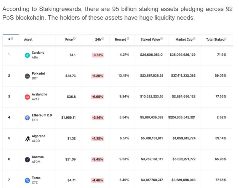The width and height of the screenshot is (239, 188).
Task: Click the info icon beside Market Cap
Action: (194, 39)
